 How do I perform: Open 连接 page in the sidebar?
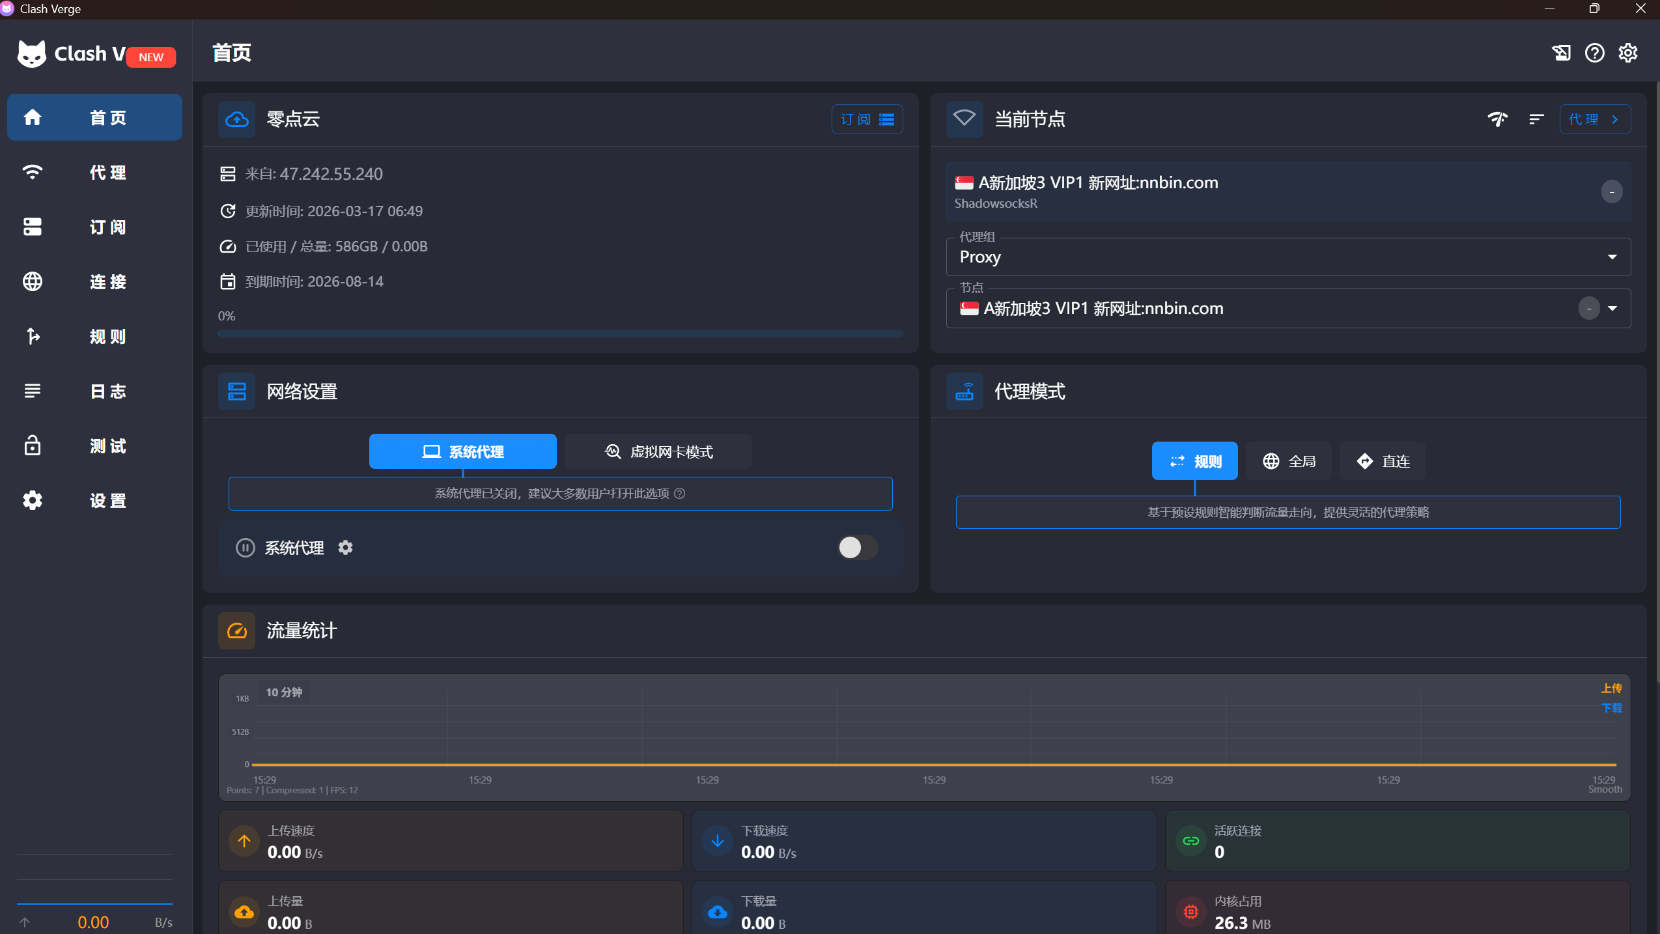click(94, 281)
